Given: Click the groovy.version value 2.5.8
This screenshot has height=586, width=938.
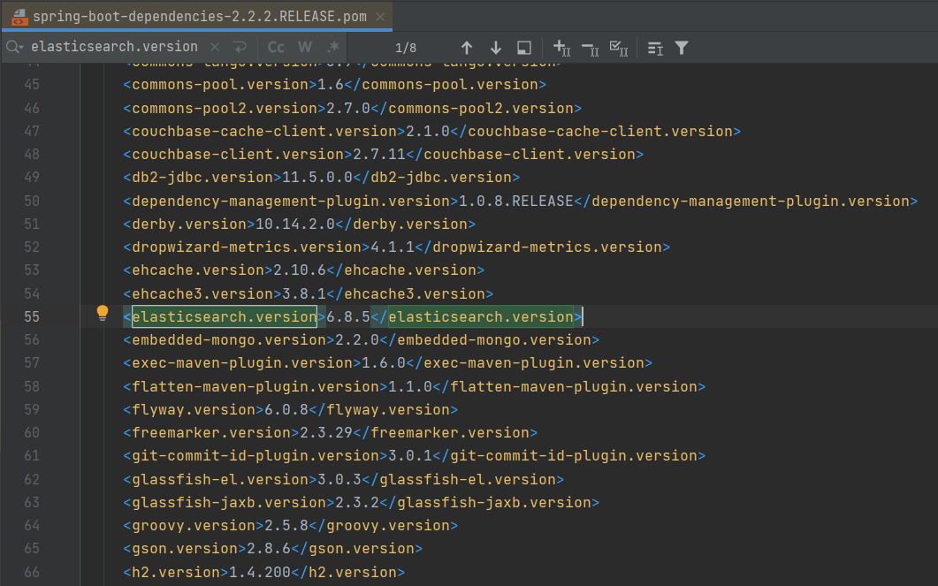Looking at the screenshot, I should 286,526.
